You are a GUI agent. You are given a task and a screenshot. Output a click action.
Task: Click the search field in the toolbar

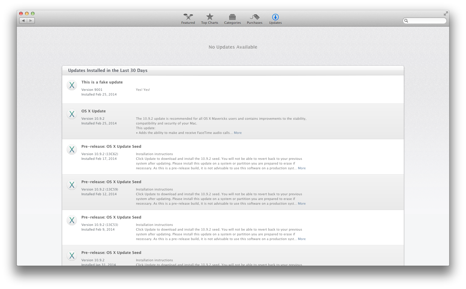pos(425,21)
